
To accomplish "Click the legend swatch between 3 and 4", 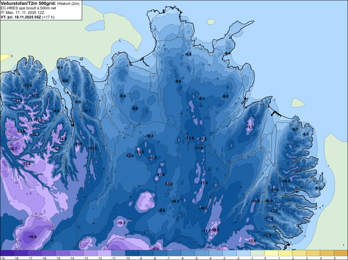I will 313,253.
